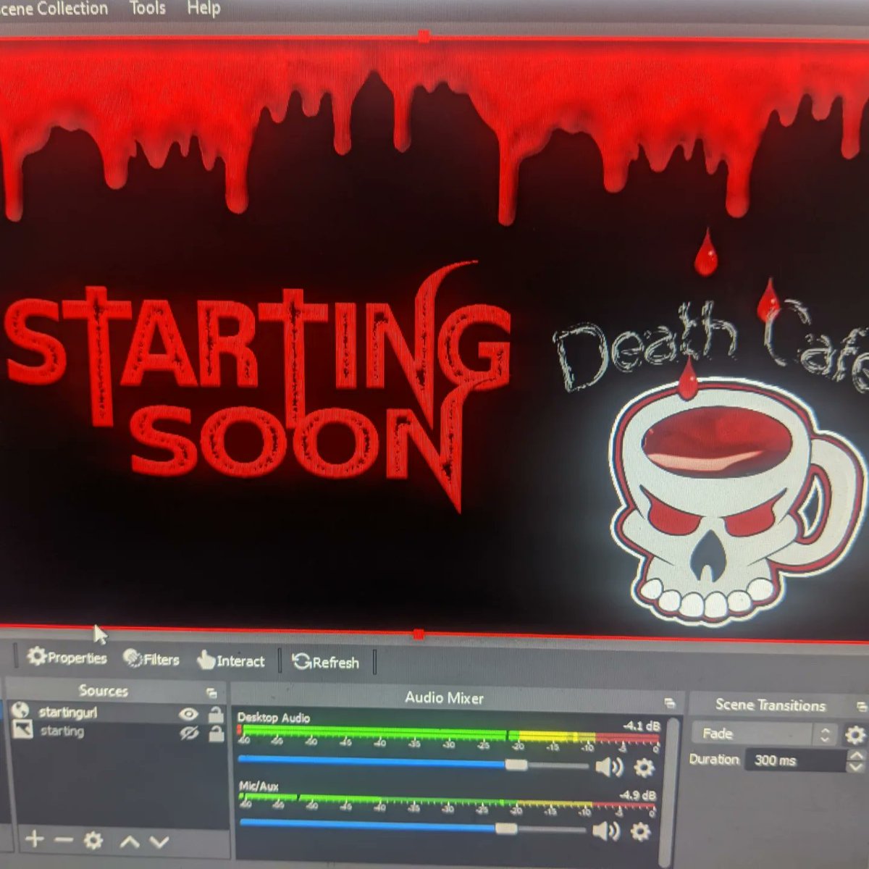
Task: Show the hidden starting source
Action: 190,731
